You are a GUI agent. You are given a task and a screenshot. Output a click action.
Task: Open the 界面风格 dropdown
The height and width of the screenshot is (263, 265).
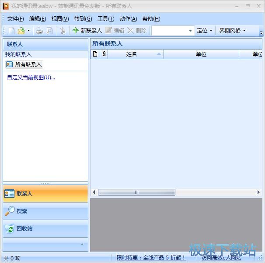pos(232,31)
